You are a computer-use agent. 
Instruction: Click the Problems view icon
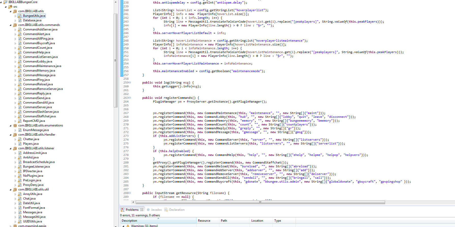tap(123, 210)
